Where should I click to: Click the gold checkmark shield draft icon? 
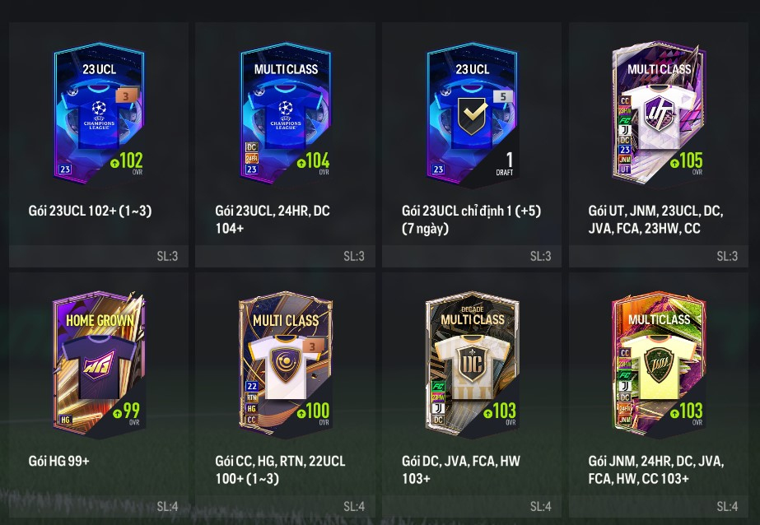coord(473,114)
